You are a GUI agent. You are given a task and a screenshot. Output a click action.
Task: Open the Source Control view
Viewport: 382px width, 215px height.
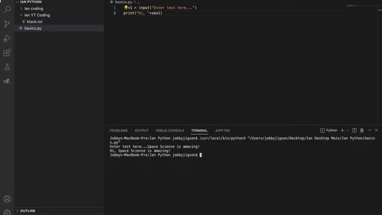tap(7, 24)
